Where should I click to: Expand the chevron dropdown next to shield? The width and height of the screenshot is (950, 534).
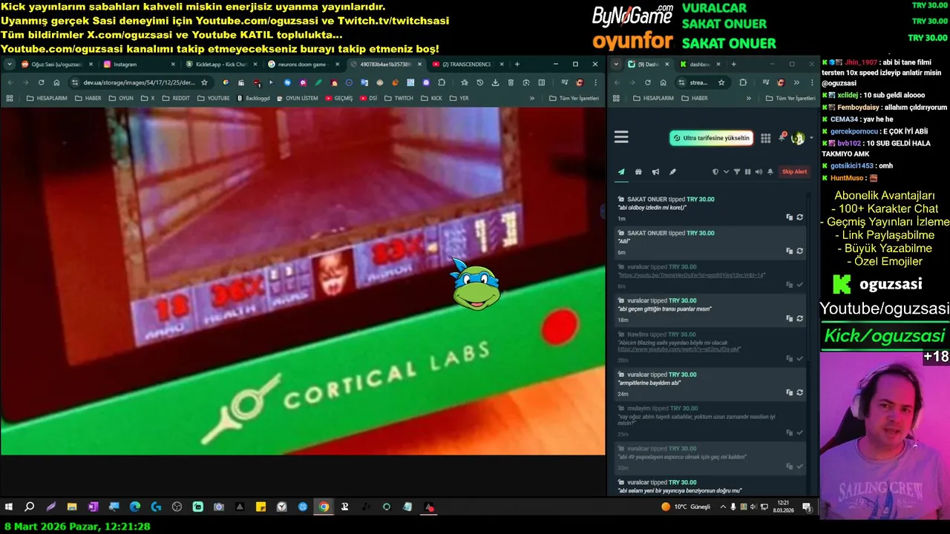pos(726,171)
